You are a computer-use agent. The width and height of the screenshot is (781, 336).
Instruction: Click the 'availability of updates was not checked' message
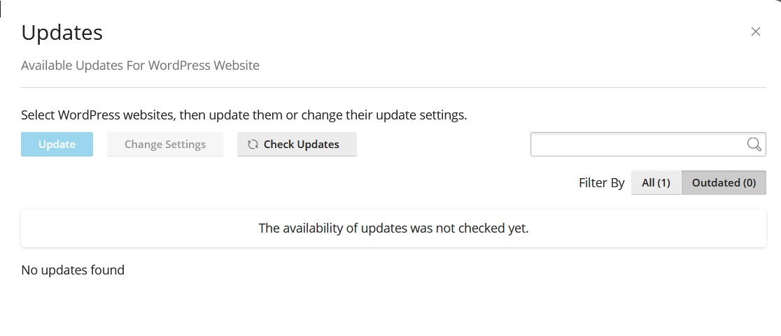pyautogui.click(x=393, y=228)
